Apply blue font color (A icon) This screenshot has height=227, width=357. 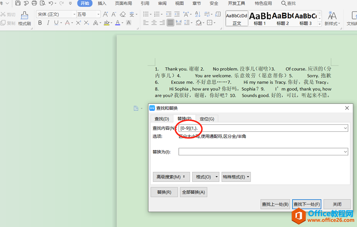118,23
